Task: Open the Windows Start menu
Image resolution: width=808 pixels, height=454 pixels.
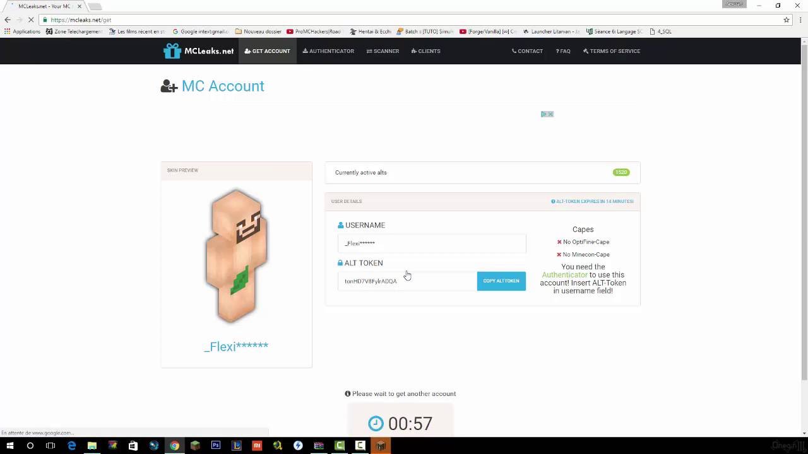Action: click(9, 446)
